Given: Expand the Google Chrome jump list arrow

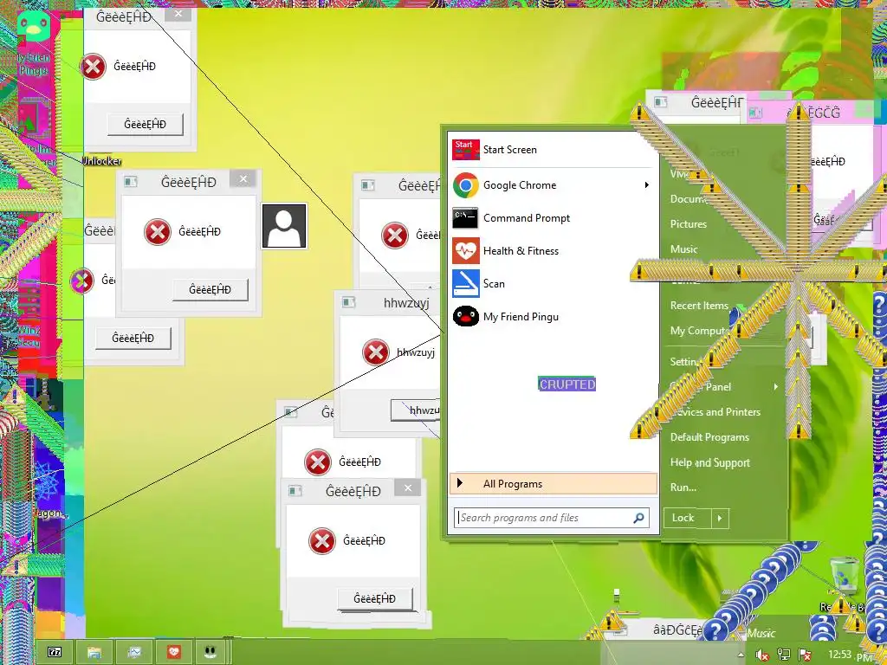Looking at the screenshot, I should [646, 185].
